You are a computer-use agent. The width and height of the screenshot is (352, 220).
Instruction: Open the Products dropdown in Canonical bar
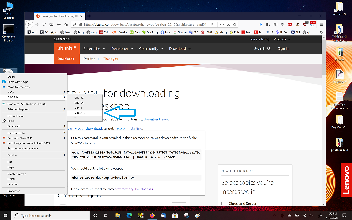pos(282,39)
